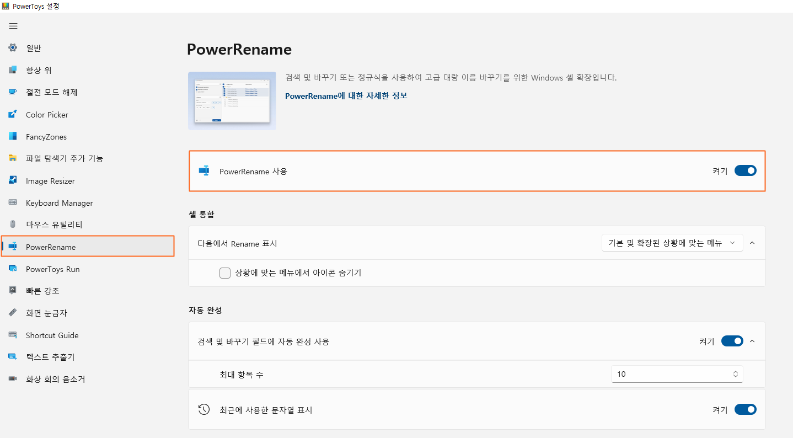Viewport: 793px width, 438px height.
Task: Open 파일 탐색기 추가 기능 page
Action: [x=65, y=158]
